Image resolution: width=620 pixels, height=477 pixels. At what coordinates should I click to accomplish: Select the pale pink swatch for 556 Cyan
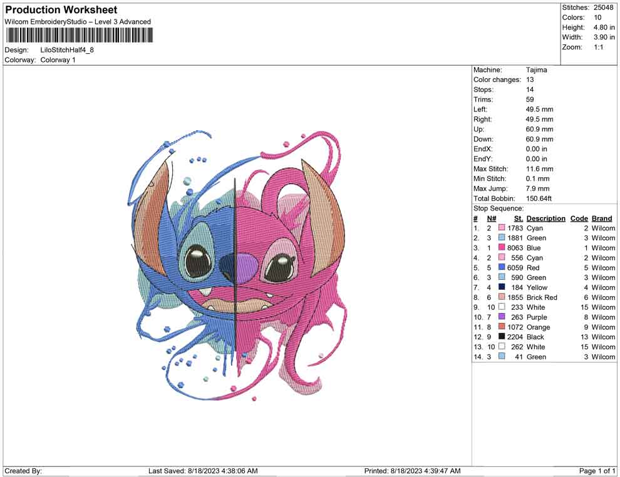click(502, 257)
